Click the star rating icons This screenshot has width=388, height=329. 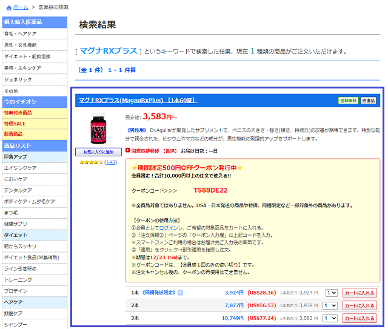coord(90,162)
